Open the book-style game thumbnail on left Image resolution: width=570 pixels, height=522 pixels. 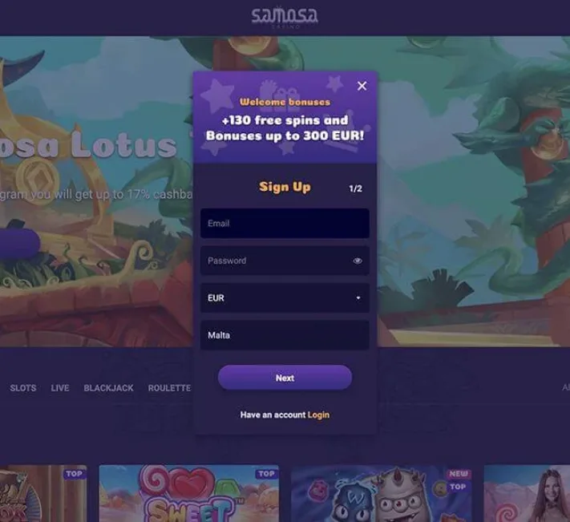click(x=43, y=493)
